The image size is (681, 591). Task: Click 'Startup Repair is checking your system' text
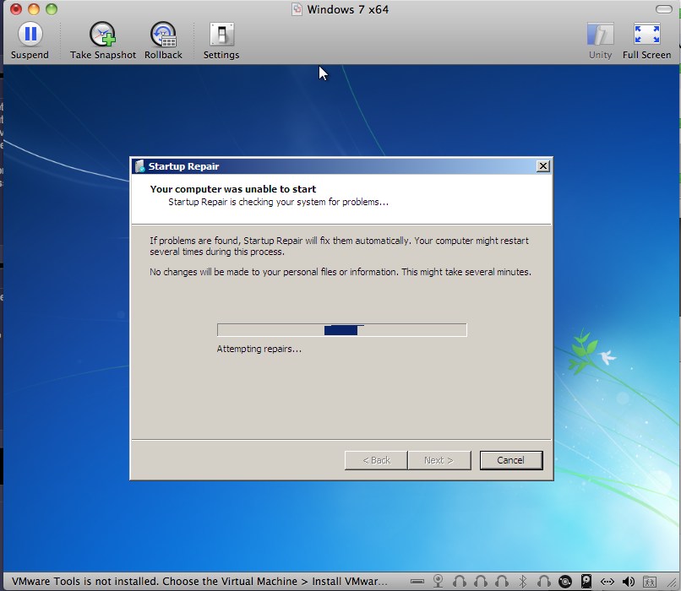click(x=278, y=203)
